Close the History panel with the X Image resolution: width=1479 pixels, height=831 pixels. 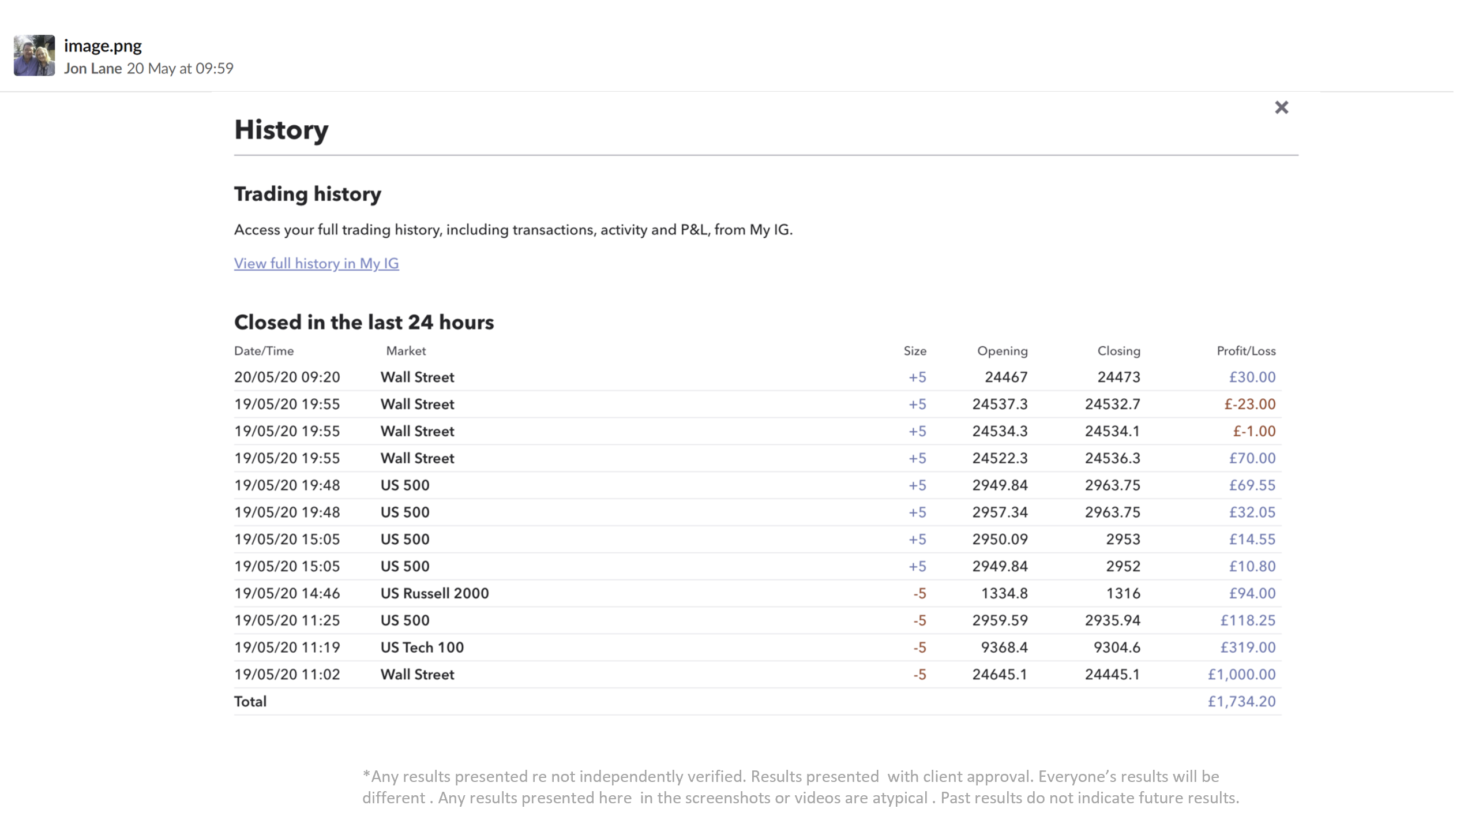click(x=1281, y=107)
